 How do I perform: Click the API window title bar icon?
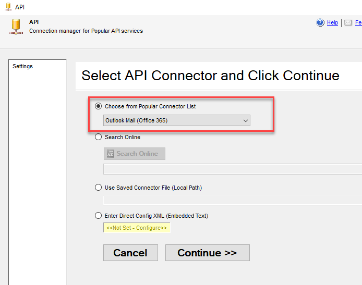coord(8,7)
